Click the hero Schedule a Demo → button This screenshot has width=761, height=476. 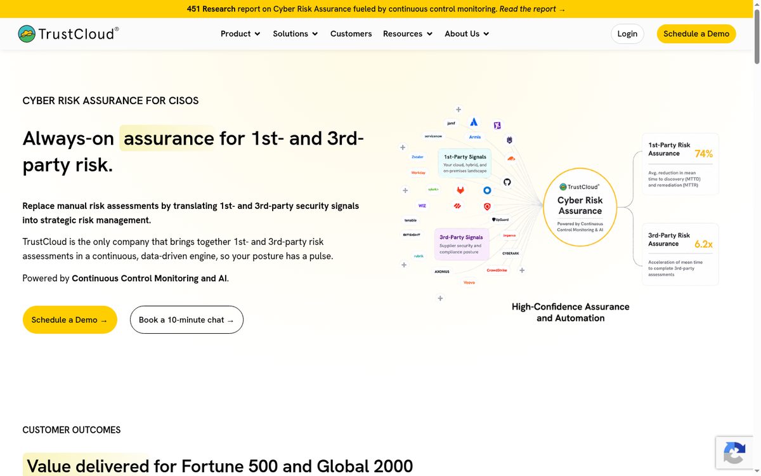pyautogui.click(x=70, y=320)
